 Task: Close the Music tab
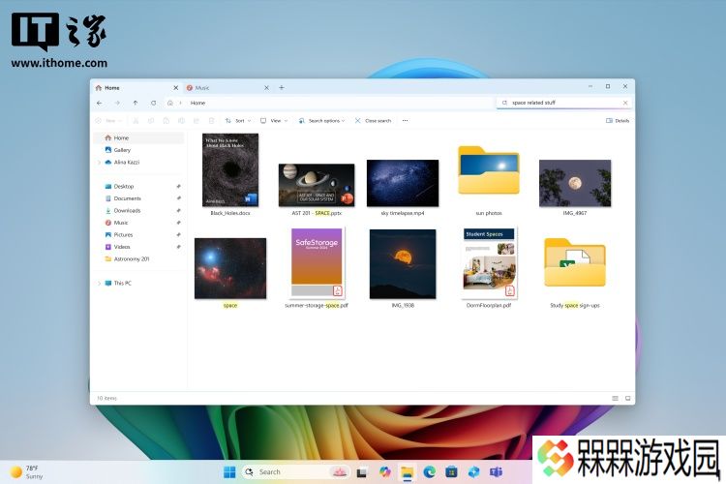point(266,87)
